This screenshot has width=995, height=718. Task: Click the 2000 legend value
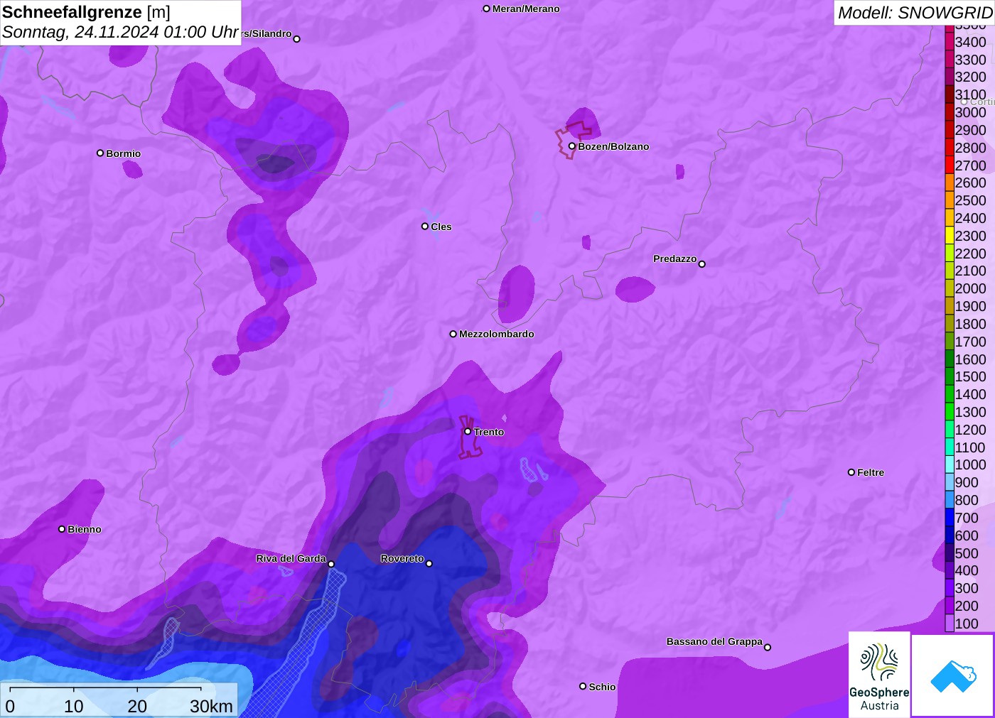(x=971, y=288)
